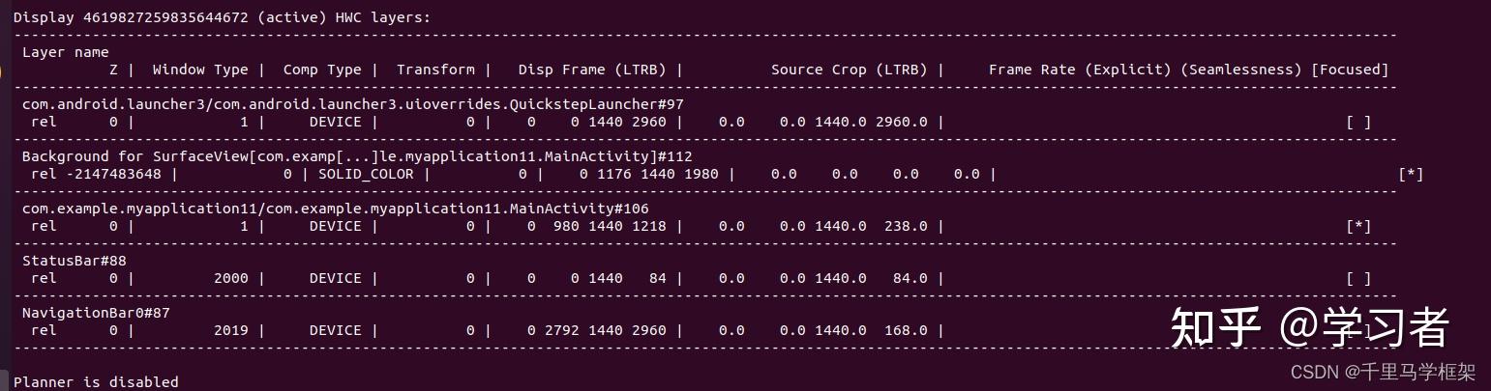Click the Planner is disabled text
1491x391 pixels.
(x=96, y=382)
